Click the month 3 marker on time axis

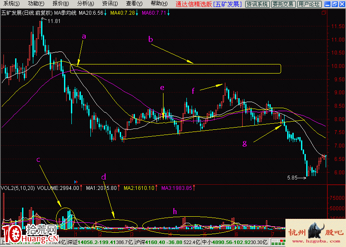coord(132,234)
